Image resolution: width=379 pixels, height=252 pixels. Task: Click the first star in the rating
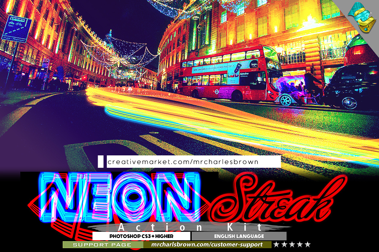276,244
